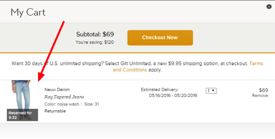Open the Ray Tapered Jeans product title
Viewport: 275px width, 139px height.
(64, 97)
